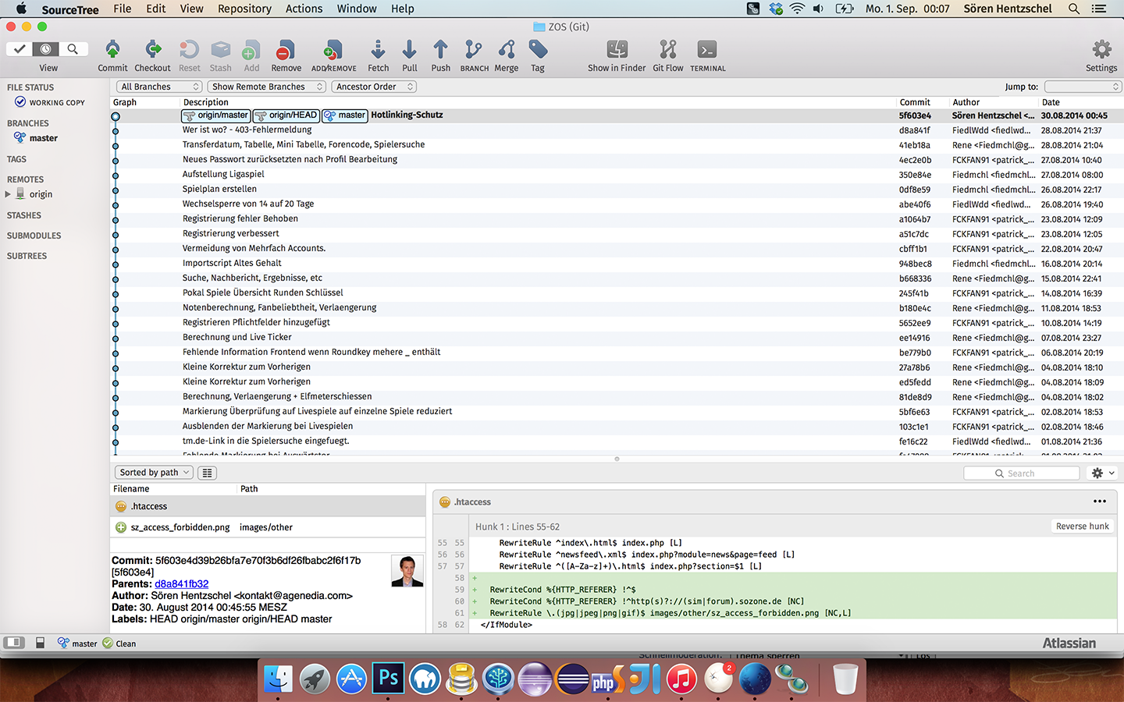This screenshot has width=1124, height=702.
Task: Follow the parent commit d8a841fb32 link
Action: 181,584
